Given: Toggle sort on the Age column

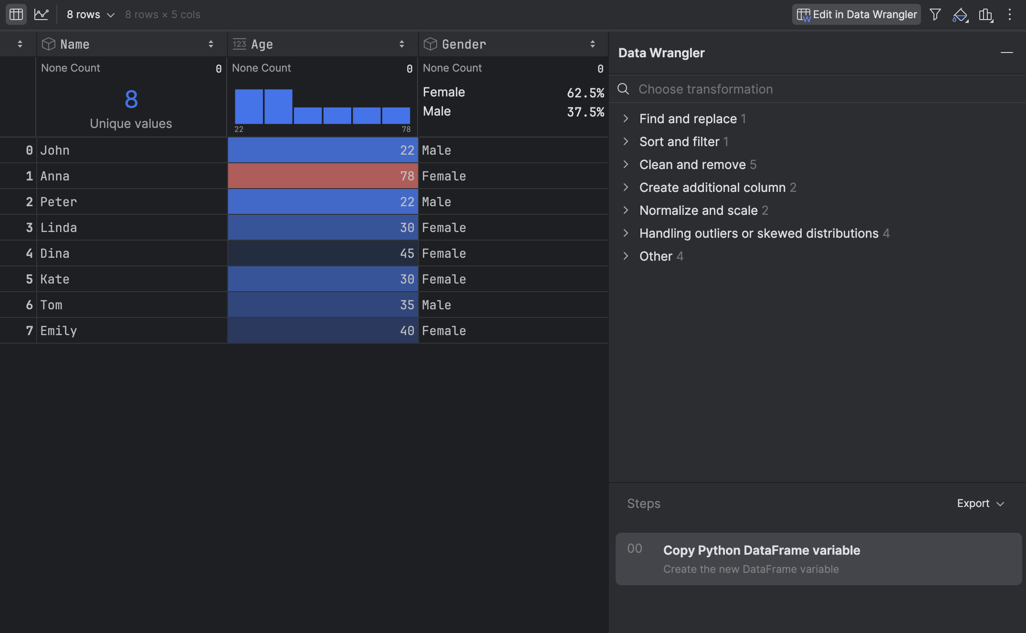Looking at the screenshot, I should (401, 43).
